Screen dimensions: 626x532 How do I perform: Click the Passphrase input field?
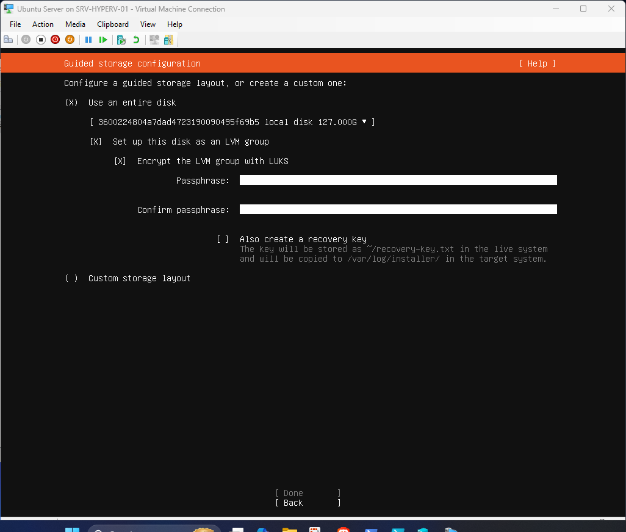tap(398, 179)
